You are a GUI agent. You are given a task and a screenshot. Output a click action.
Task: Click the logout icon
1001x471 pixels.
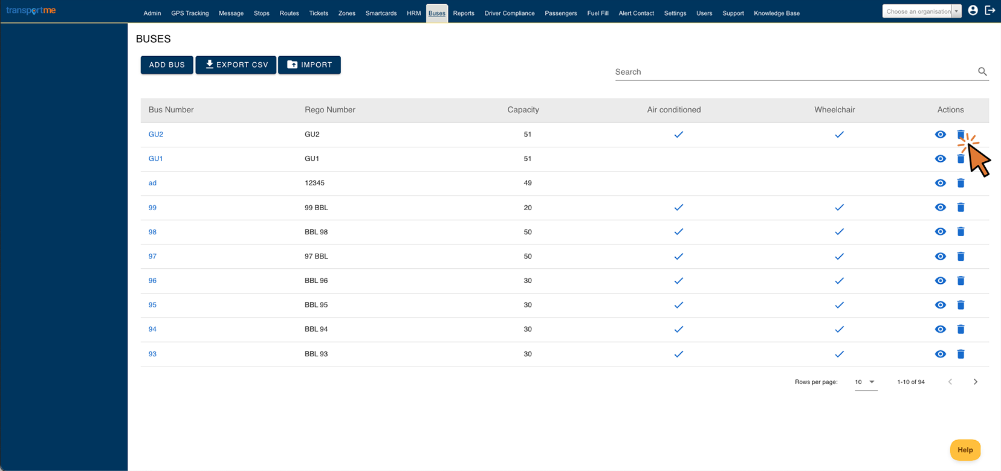coord(990,10)
